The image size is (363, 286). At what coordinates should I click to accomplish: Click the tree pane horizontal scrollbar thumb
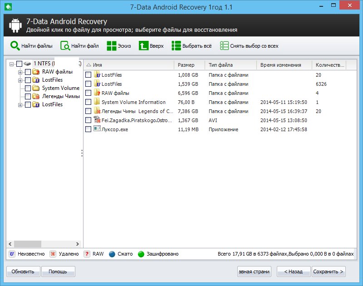pos(28,244)
